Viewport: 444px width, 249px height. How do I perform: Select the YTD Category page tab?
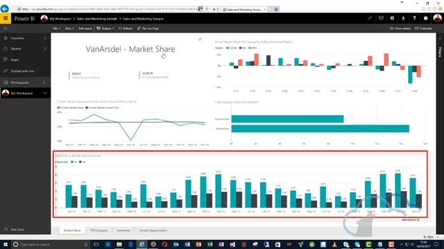pos(99,230)
